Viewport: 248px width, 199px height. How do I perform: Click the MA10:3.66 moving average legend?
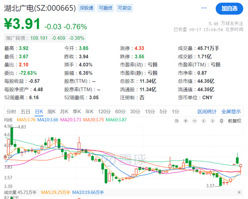coord(48,120)
